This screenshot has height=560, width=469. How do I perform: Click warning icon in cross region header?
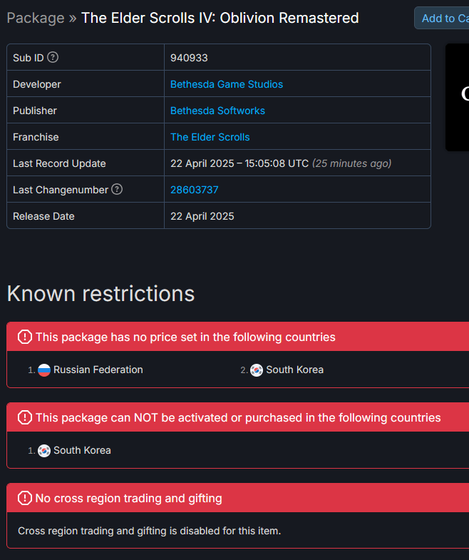coord(25,498)
